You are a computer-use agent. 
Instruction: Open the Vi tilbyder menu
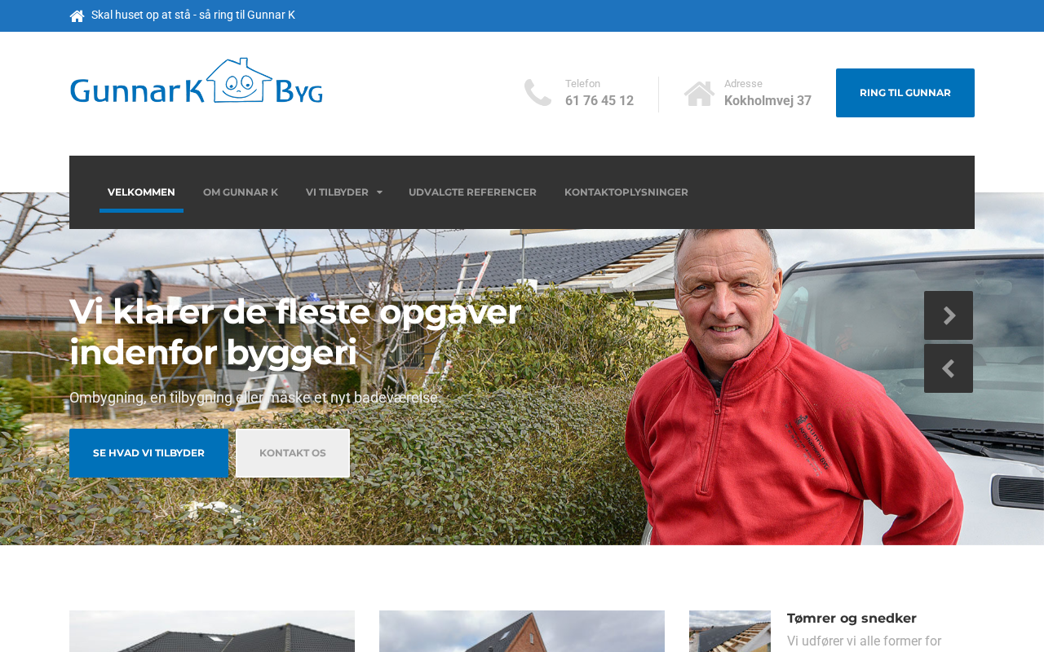coord(337,192)
